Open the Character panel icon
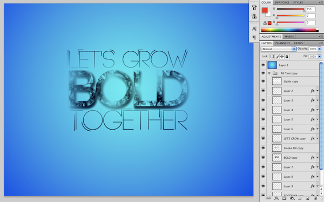Screen dimensions: 324x202 click(x=254, y=29)
